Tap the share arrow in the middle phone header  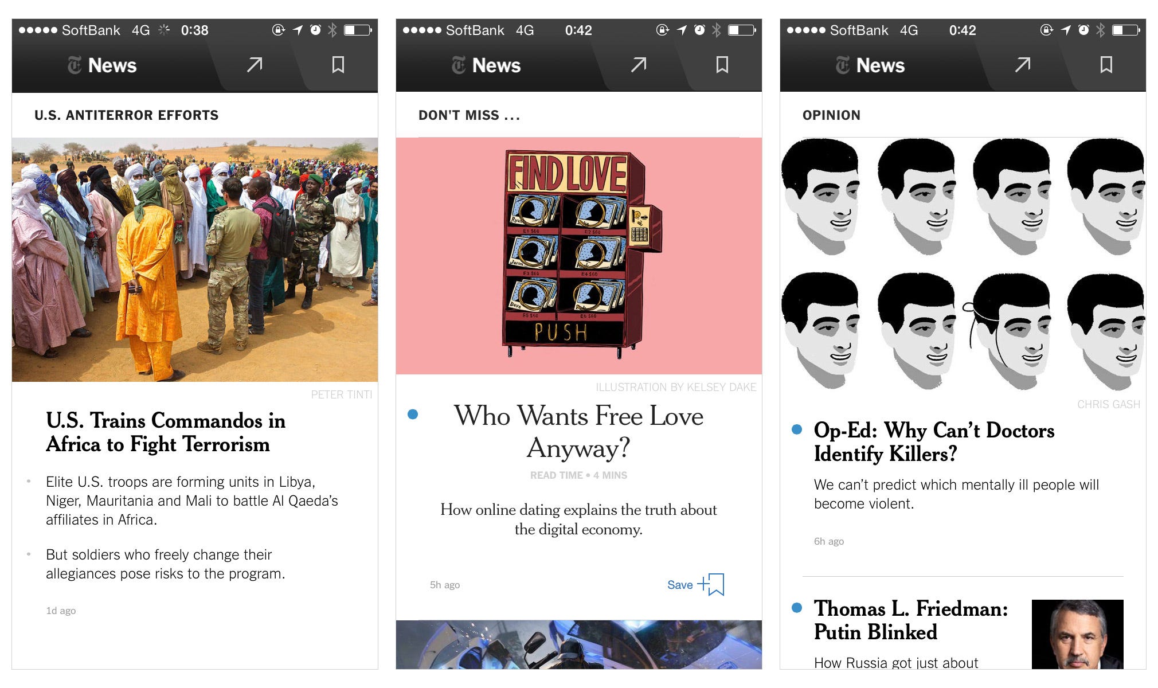(x=639, y=65)
